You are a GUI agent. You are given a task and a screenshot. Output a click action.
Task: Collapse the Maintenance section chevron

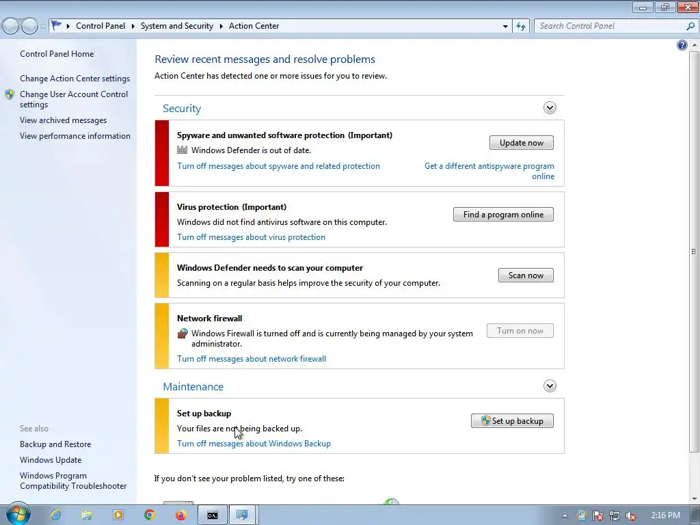[550, 386]
